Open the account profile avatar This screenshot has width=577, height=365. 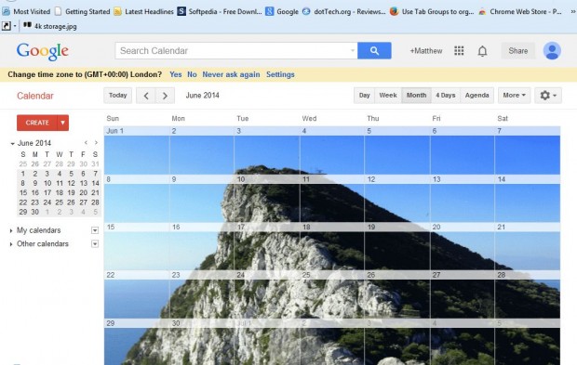click(x=552, y=51)
